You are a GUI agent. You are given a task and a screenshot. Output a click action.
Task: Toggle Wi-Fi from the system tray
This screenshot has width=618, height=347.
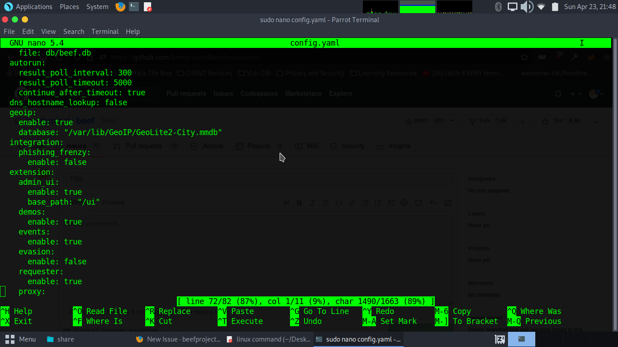coord(541,7)
